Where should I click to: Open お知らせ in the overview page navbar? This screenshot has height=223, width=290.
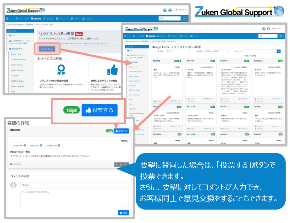(76, 19)
